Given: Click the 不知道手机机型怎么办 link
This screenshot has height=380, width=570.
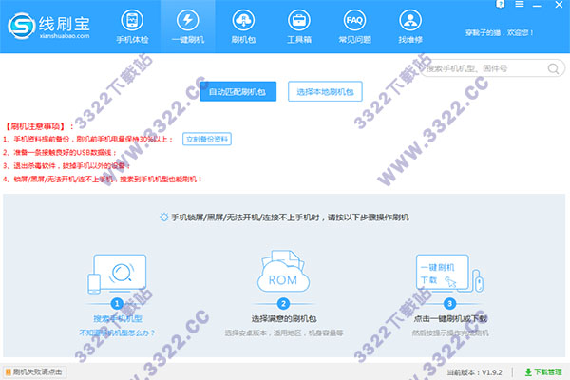Looking at the screenshot, I should tap(117, 332).
